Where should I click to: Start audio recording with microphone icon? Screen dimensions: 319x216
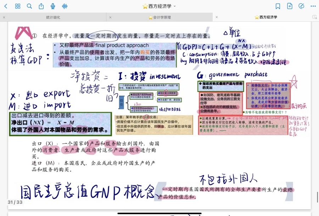click(53, 6)
